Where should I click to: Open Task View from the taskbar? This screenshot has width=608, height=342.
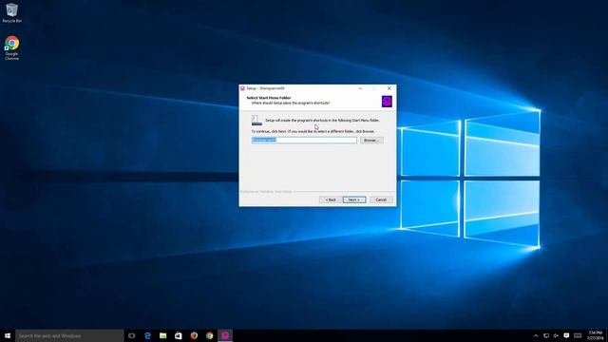tap(132, 335)
